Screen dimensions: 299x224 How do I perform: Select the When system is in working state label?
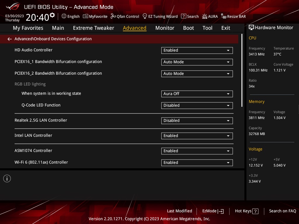coord(51,94)
